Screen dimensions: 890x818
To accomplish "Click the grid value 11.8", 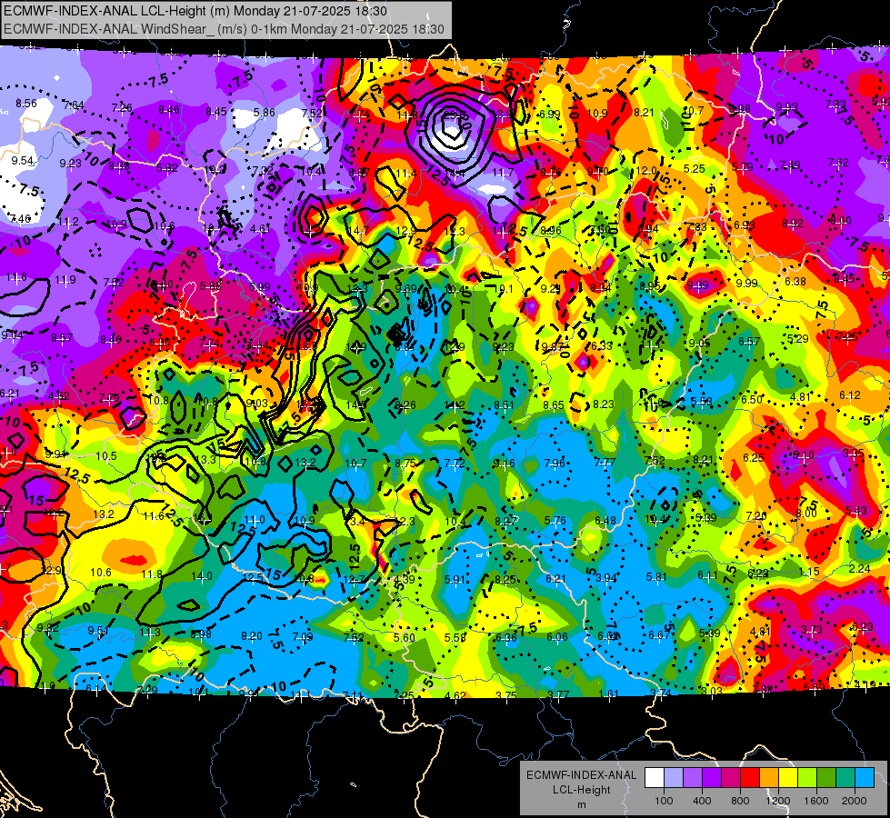I will [x=152, y=574].
